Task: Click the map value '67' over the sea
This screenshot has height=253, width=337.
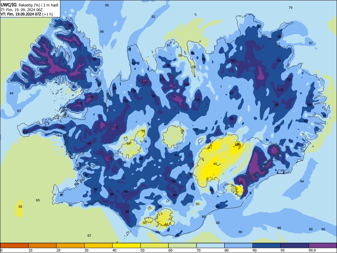Action: (x=89, y=235)
